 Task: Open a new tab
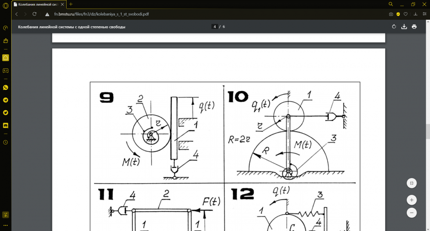[71, 4]
